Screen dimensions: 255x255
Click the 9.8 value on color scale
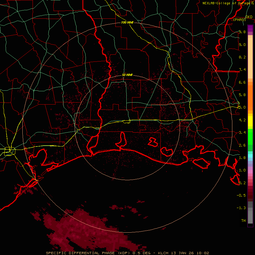tap(242, 32)
